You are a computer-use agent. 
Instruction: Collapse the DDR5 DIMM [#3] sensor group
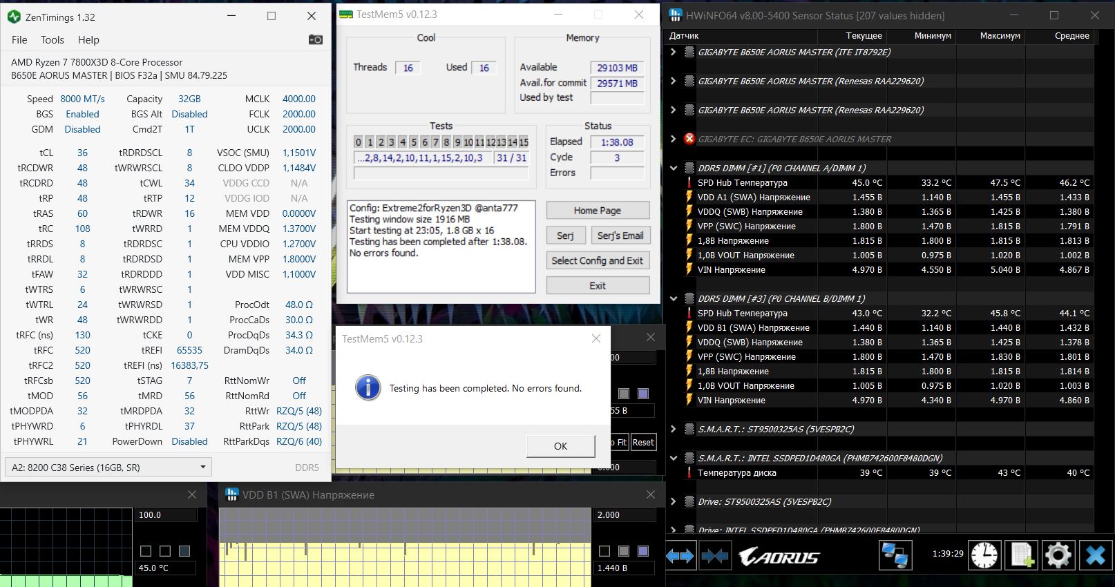point(674,298)
